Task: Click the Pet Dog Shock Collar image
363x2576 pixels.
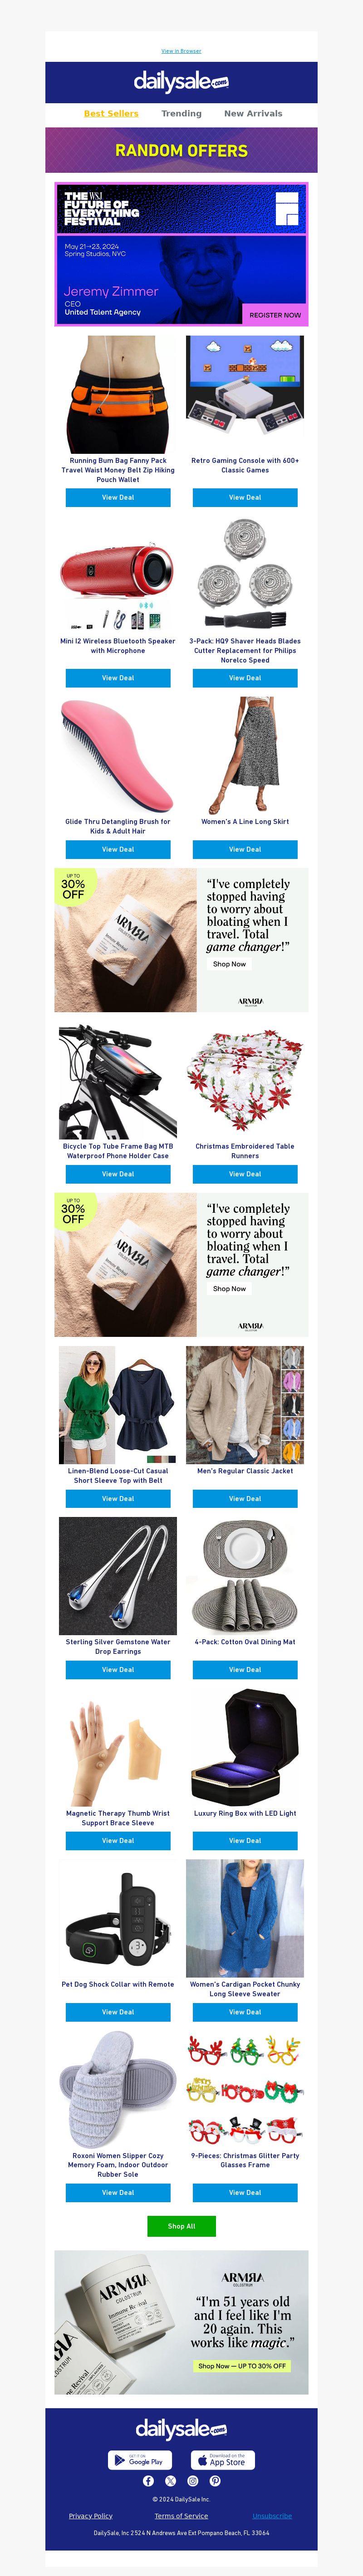Action: (x=118, y=1918)
